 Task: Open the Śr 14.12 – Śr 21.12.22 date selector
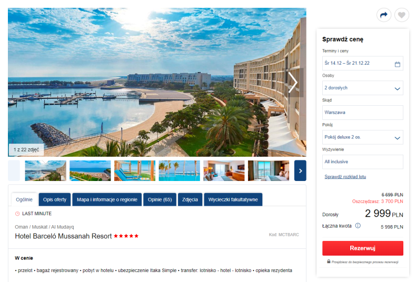tap(363, 63)
